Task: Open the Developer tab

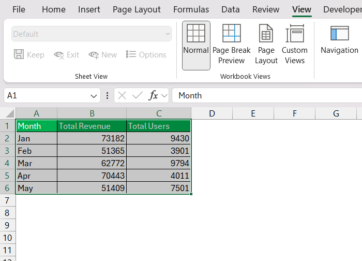Action: pos(342,9)
